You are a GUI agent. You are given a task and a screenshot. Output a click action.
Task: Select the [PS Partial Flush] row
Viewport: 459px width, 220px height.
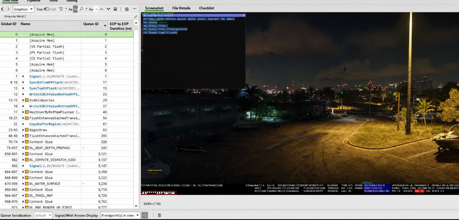coord(67,53)
